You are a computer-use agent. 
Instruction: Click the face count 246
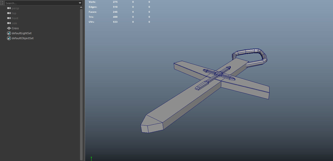point(115,12)
